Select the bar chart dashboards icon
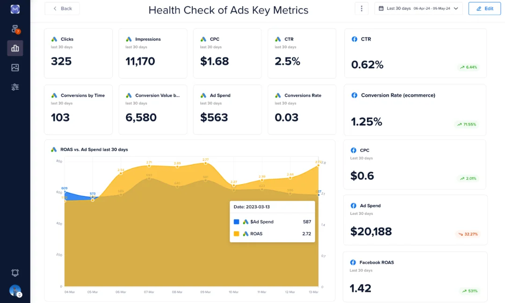 tap(15, 48)
